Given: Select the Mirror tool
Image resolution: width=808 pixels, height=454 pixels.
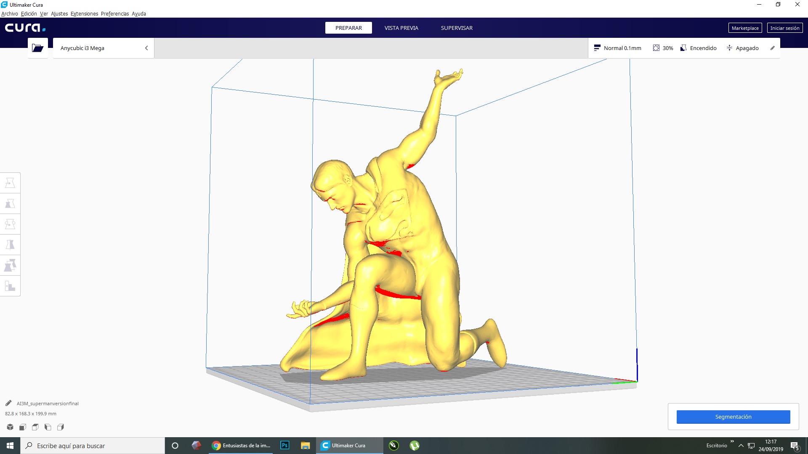Looking at the screenshot, I should 10,245.
